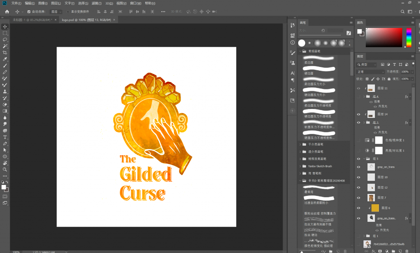Hide layer 图层 14 with its eye icon
The image size is (420, 253).
(x=358, y=114)
